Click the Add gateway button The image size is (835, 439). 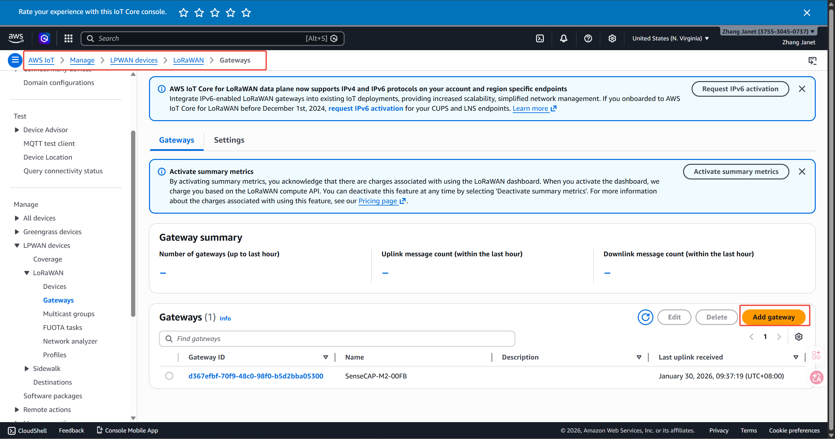click(773, 317)
